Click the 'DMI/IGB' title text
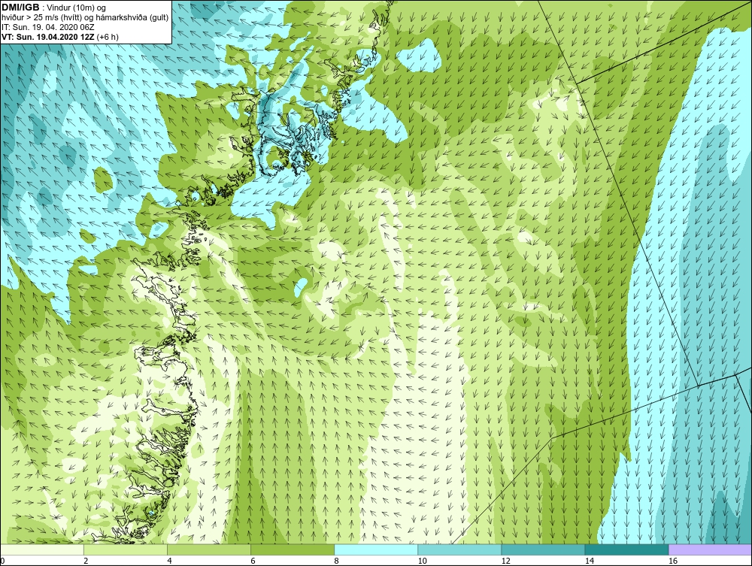The width and height of the screenshot is (752, 566). click(20, 8)
